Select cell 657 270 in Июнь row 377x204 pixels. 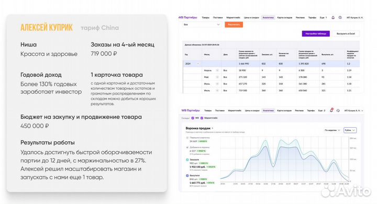(x=243, y=84)
